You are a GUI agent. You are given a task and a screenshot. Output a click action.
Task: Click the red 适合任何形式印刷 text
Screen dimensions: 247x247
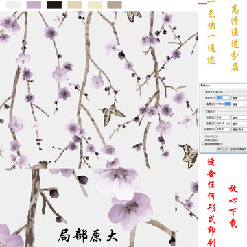[x=212, y=202]
